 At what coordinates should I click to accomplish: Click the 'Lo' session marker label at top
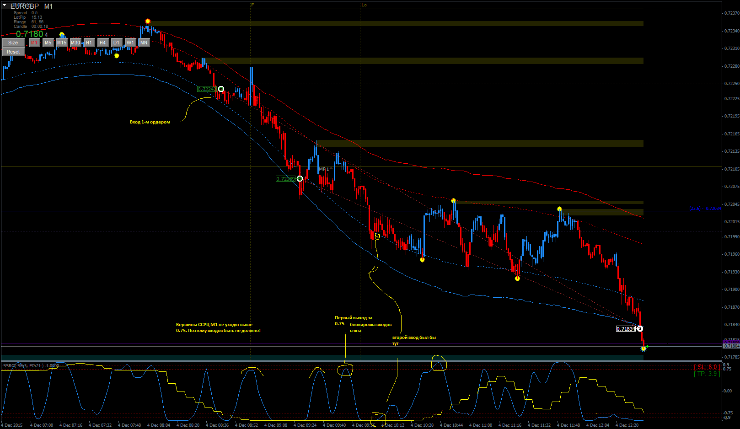(364, 5)
